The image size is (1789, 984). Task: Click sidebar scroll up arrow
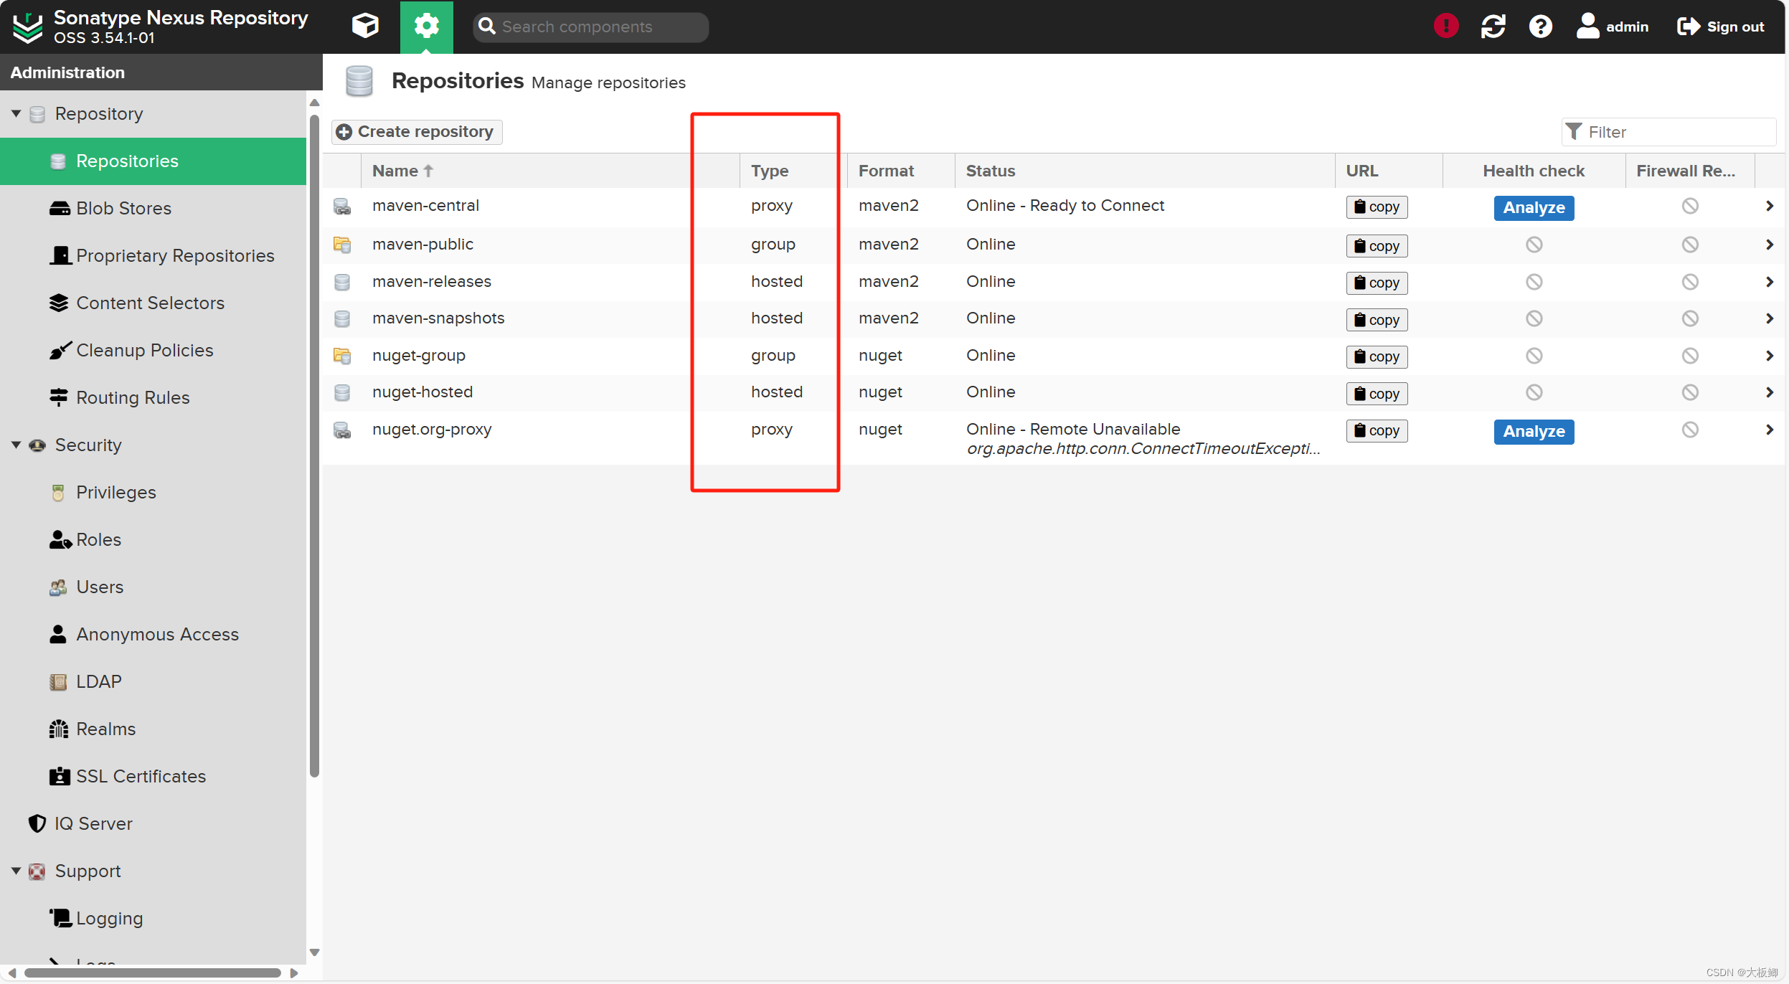tap(314, 103)
